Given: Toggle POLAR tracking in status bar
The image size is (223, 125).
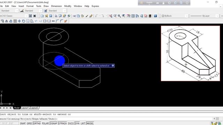Looking at the screenshot, I should [x=45, y=124].
